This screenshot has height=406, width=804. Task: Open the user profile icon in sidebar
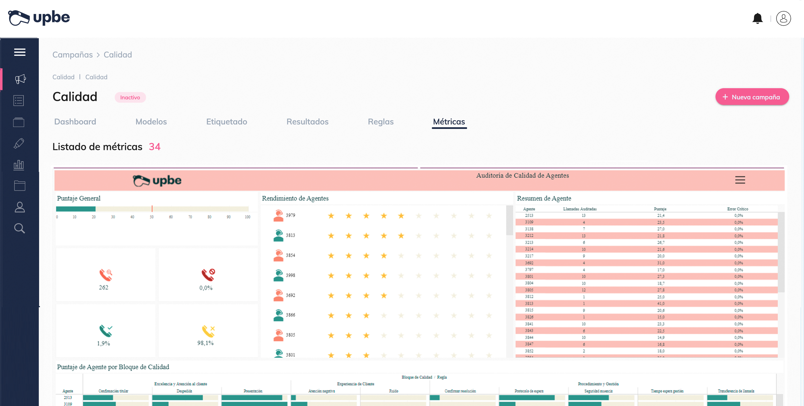(19, 207)
